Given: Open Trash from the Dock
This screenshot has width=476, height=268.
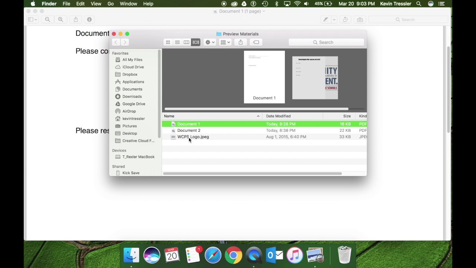Looking at the screenshot, I should click(x=344, y=255).
